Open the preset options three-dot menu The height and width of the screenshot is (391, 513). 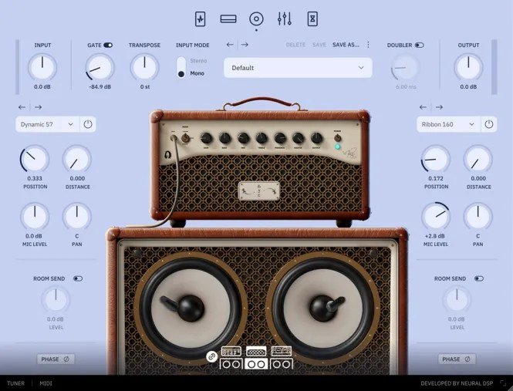coord(368,45)
